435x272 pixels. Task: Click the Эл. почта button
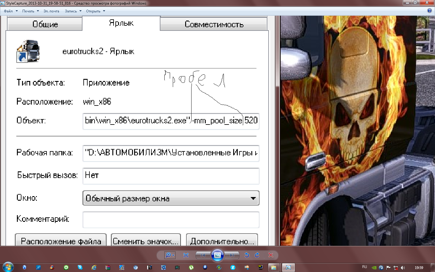(51, 11)
